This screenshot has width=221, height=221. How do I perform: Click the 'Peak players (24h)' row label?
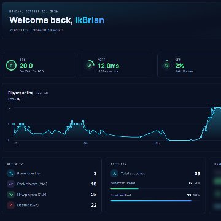[32, 184]
